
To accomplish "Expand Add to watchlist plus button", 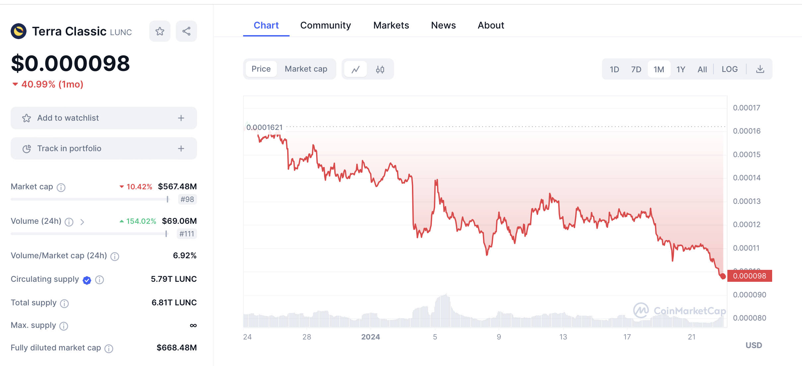I will tap(181, 118).
